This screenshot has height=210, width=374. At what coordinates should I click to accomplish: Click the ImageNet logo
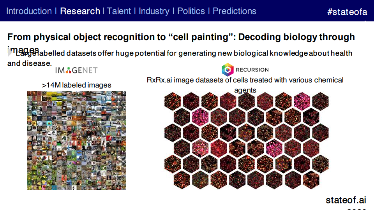[x=76, y=70]
